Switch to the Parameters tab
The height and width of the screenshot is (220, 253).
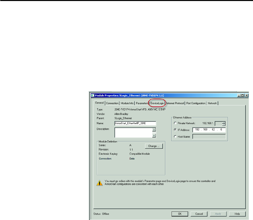tap(142, 103)
